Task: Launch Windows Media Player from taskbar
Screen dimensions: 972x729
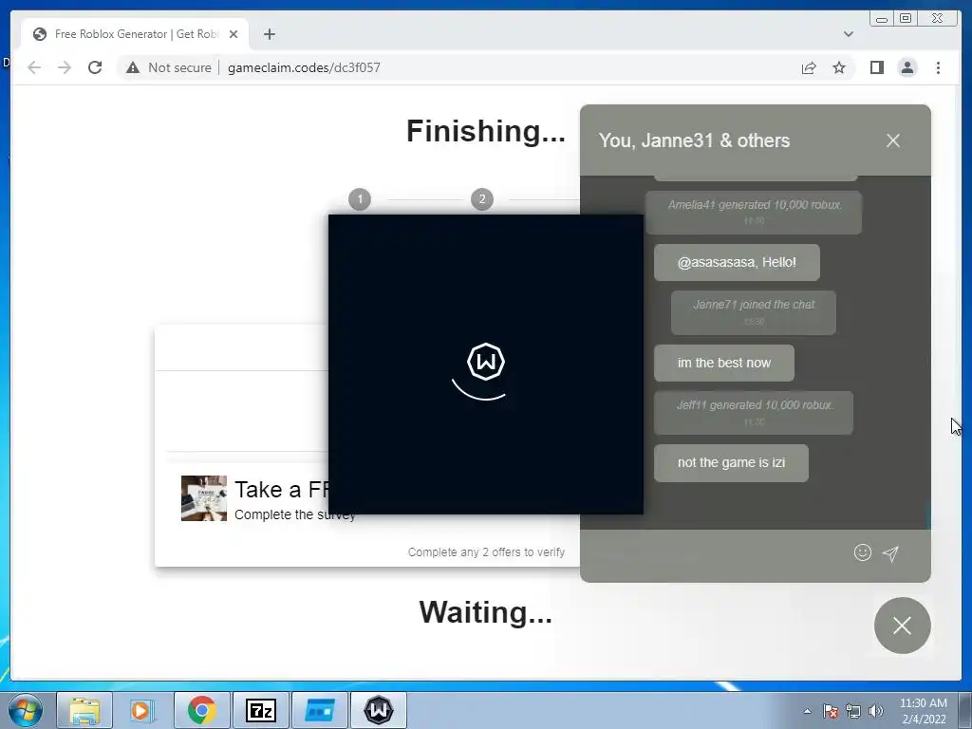Action: point(141,710)
